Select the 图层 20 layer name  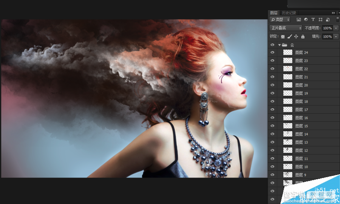[x=302, y=85]
